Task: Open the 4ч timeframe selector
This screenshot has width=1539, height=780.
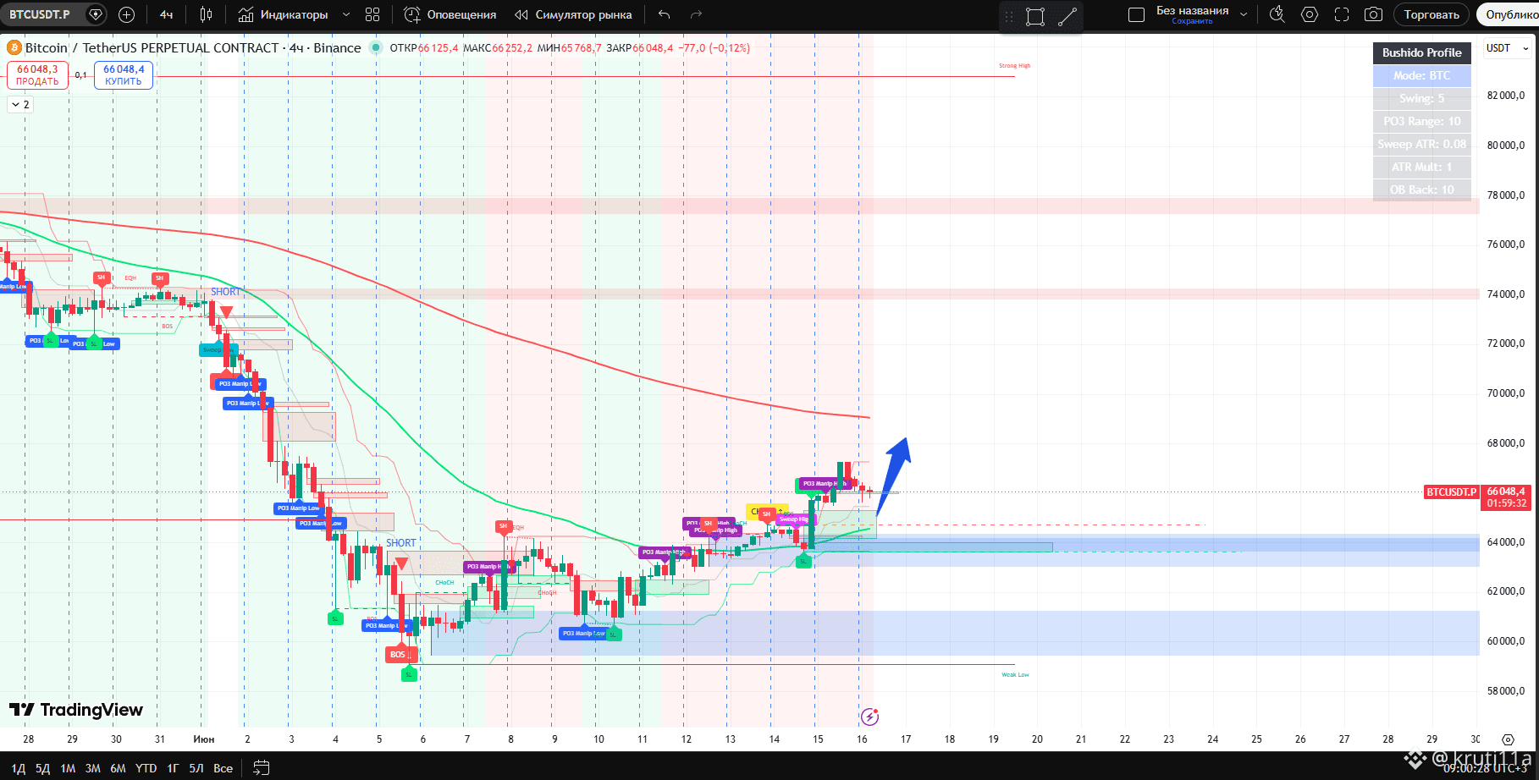Action: click(x=167, y=14)
